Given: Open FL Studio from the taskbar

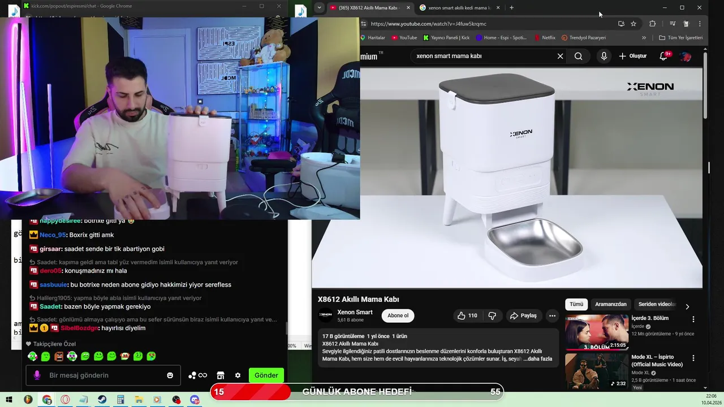Looking at the screenshot, I should (28, 400).
